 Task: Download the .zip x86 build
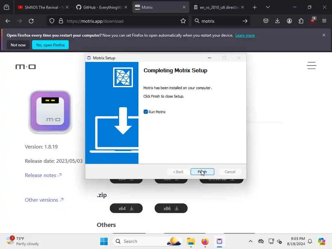click(x=171, y=208)
